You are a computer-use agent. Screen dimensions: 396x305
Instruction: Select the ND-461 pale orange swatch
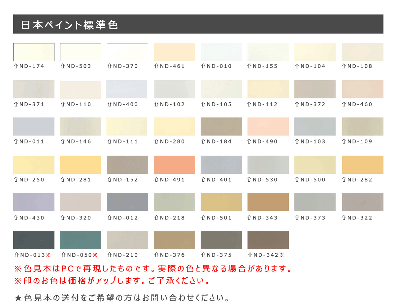pyautogui.click(x=174, y=52)
